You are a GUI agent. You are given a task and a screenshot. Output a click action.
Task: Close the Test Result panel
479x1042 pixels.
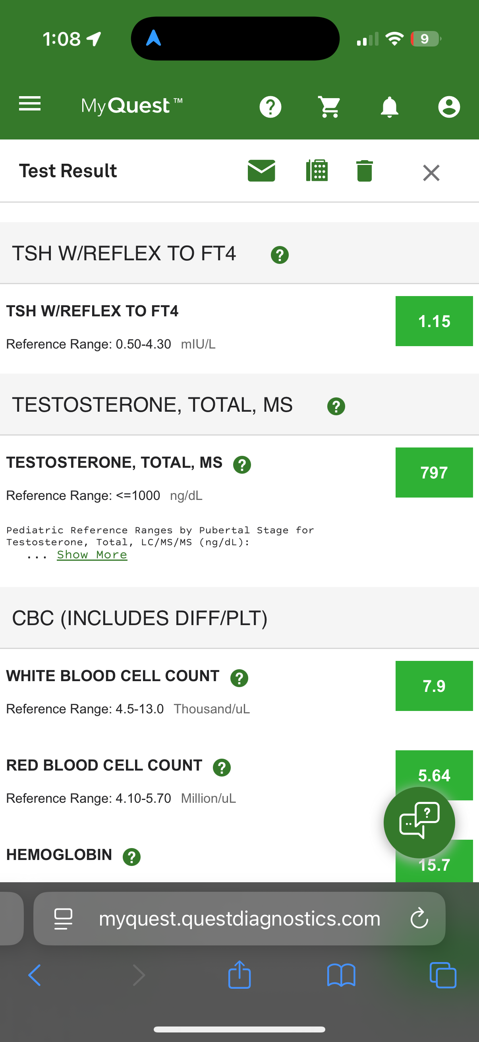click(431, 173)
